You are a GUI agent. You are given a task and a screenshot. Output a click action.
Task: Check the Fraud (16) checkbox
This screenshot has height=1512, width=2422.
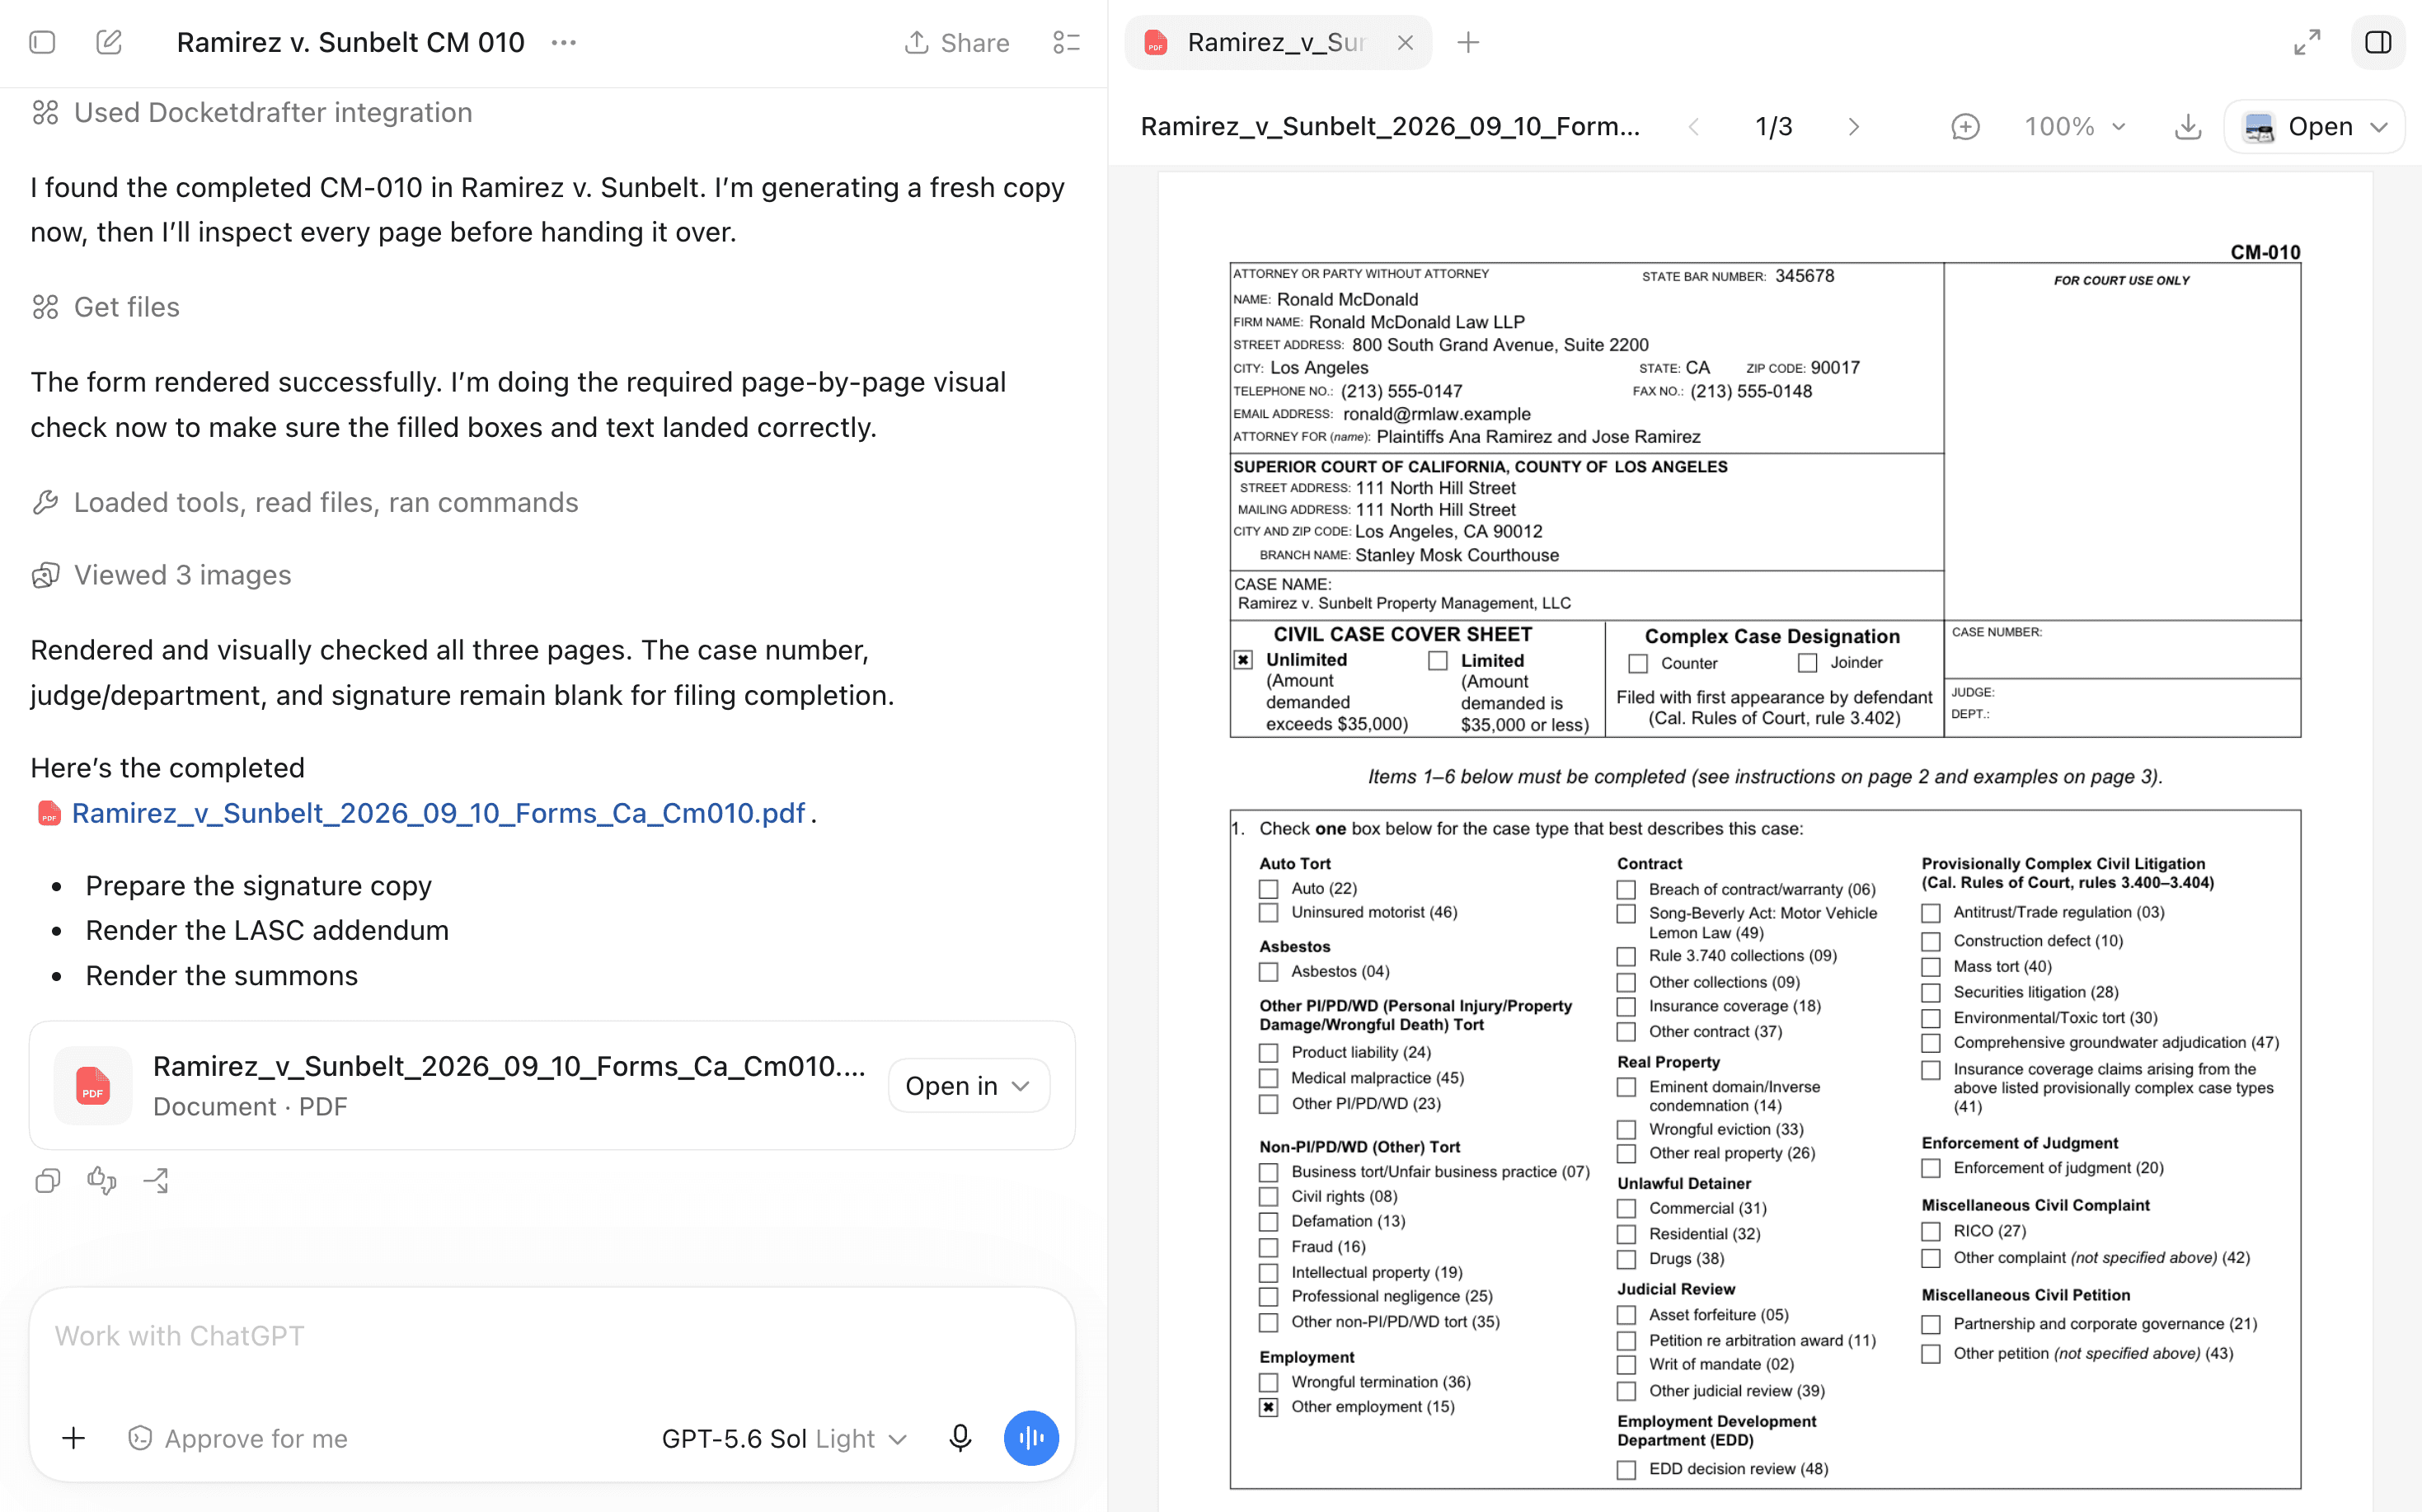point(1269,1247)
